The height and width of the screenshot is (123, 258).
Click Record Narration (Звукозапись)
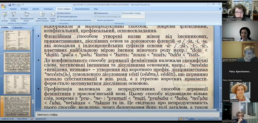tap(65, 13)
